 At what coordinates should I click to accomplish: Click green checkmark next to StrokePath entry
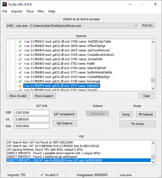pos(20,59)
